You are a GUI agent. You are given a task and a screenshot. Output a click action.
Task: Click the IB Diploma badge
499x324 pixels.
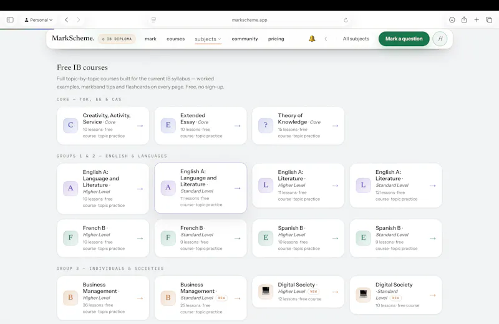[x=117, y=39]
